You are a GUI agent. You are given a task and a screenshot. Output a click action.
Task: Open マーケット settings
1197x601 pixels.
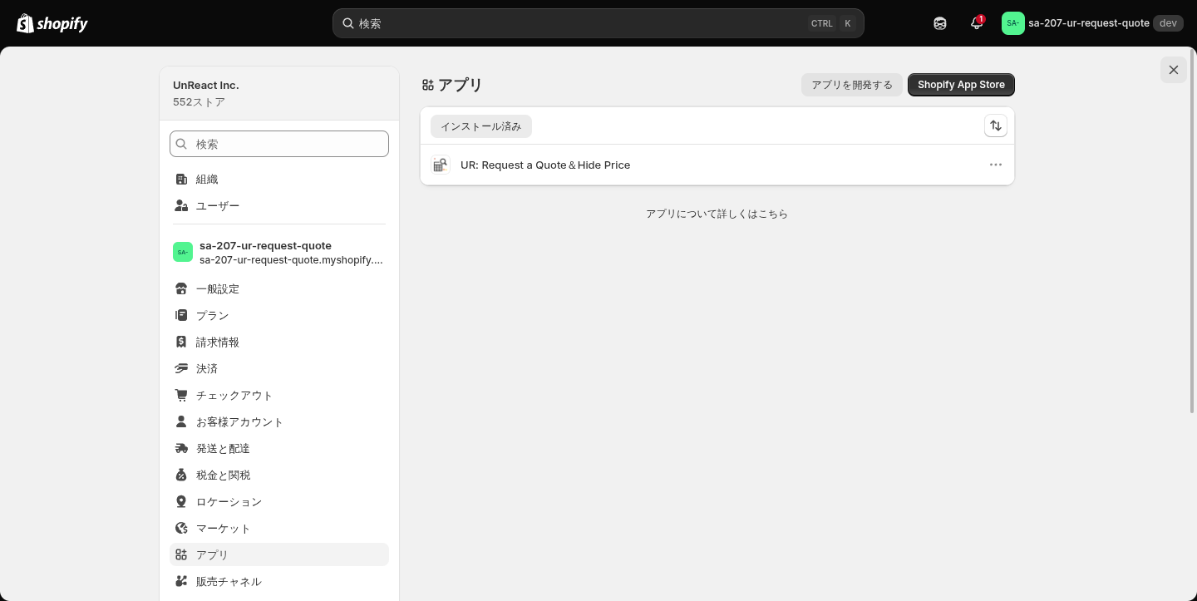(279, 528)
